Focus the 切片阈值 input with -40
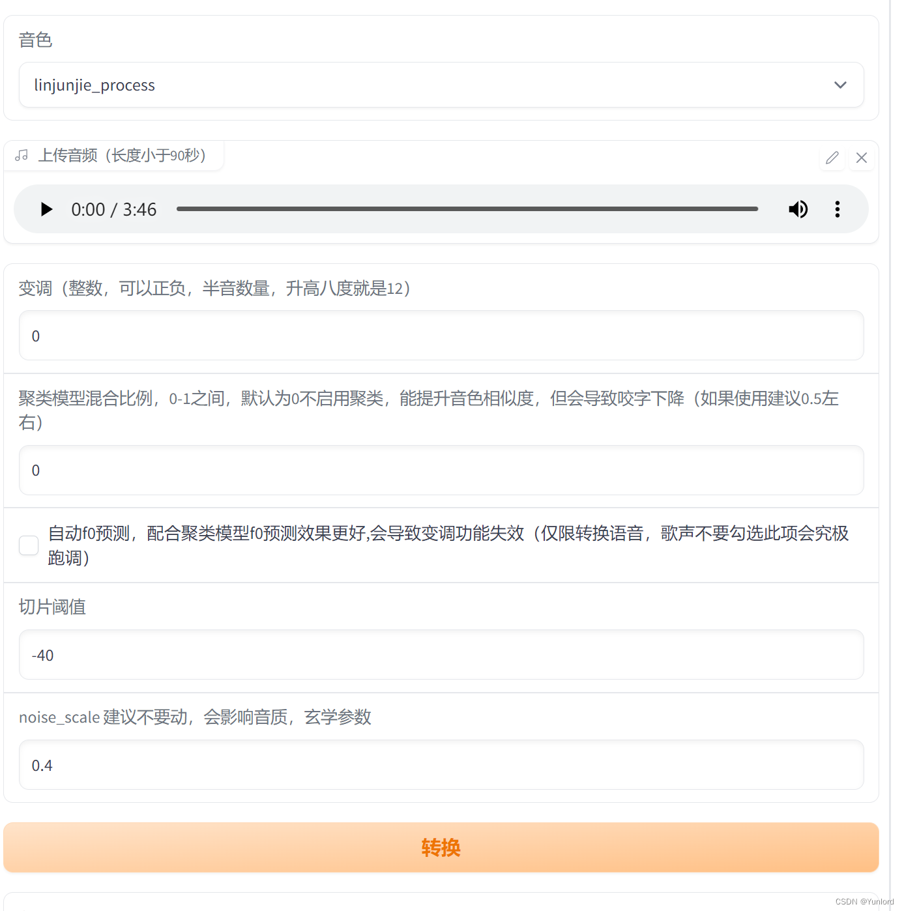The height and width of the screenshot is (911, 904). 441,655
